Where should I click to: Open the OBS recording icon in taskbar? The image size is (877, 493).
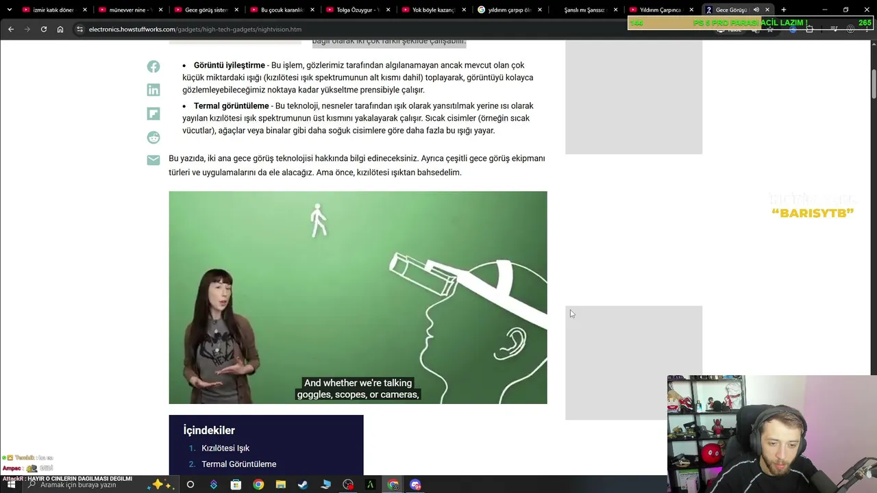(348, 485)
